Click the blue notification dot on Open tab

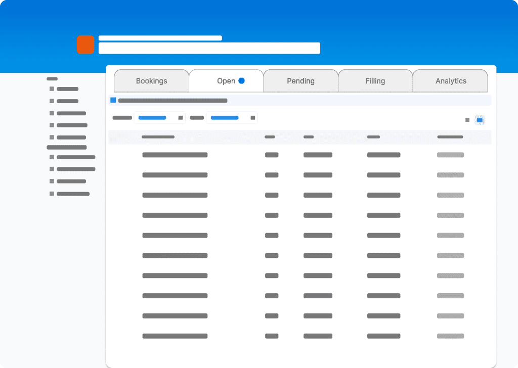(x=242, y=80)
